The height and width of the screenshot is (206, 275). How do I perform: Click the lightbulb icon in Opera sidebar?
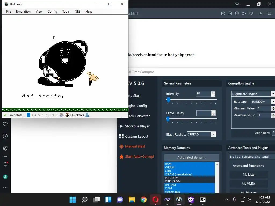[5, 165]
